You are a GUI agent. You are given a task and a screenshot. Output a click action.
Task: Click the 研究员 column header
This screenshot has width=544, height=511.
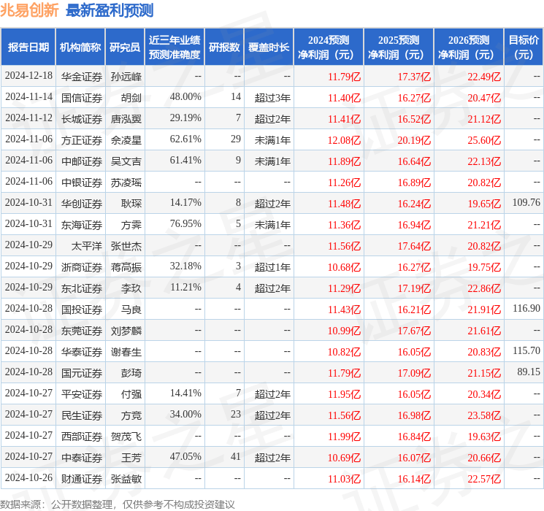[x=125, y=47]
